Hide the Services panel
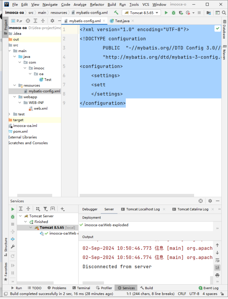This screenshot has height=299, width=228. coord(217,201)
